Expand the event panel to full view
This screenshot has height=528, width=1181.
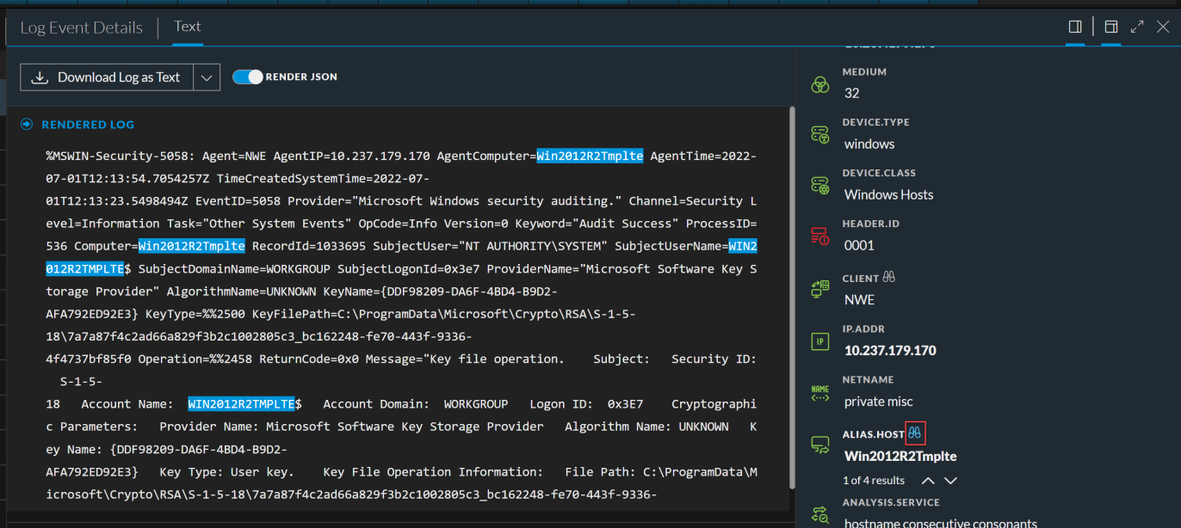coord(1137,27)
